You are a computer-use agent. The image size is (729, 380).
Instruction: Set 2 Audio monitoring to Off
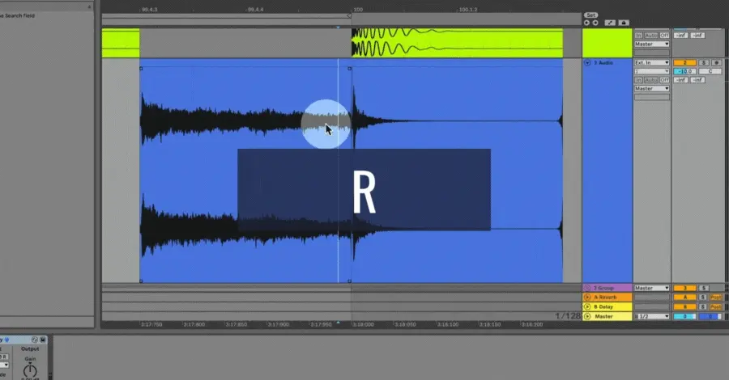[664, 80]
